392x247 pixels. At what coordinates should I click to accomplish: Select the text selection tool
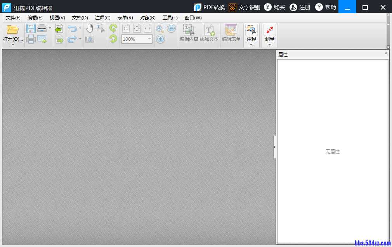click(x=100, y=28)
